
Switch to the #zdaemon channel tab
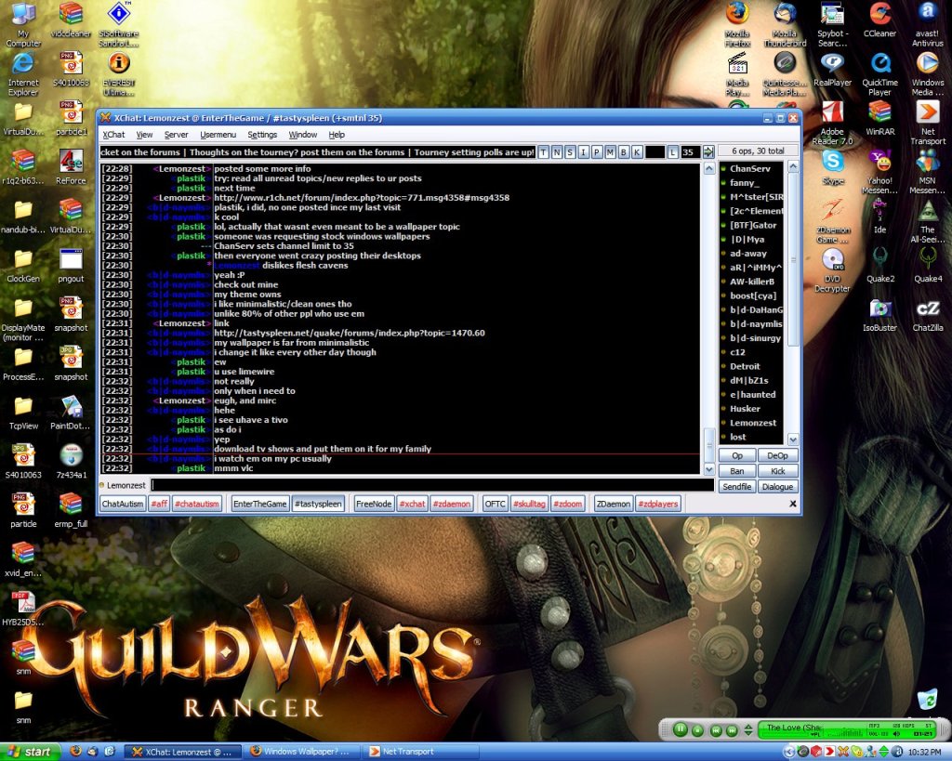(x=452, y=504)
